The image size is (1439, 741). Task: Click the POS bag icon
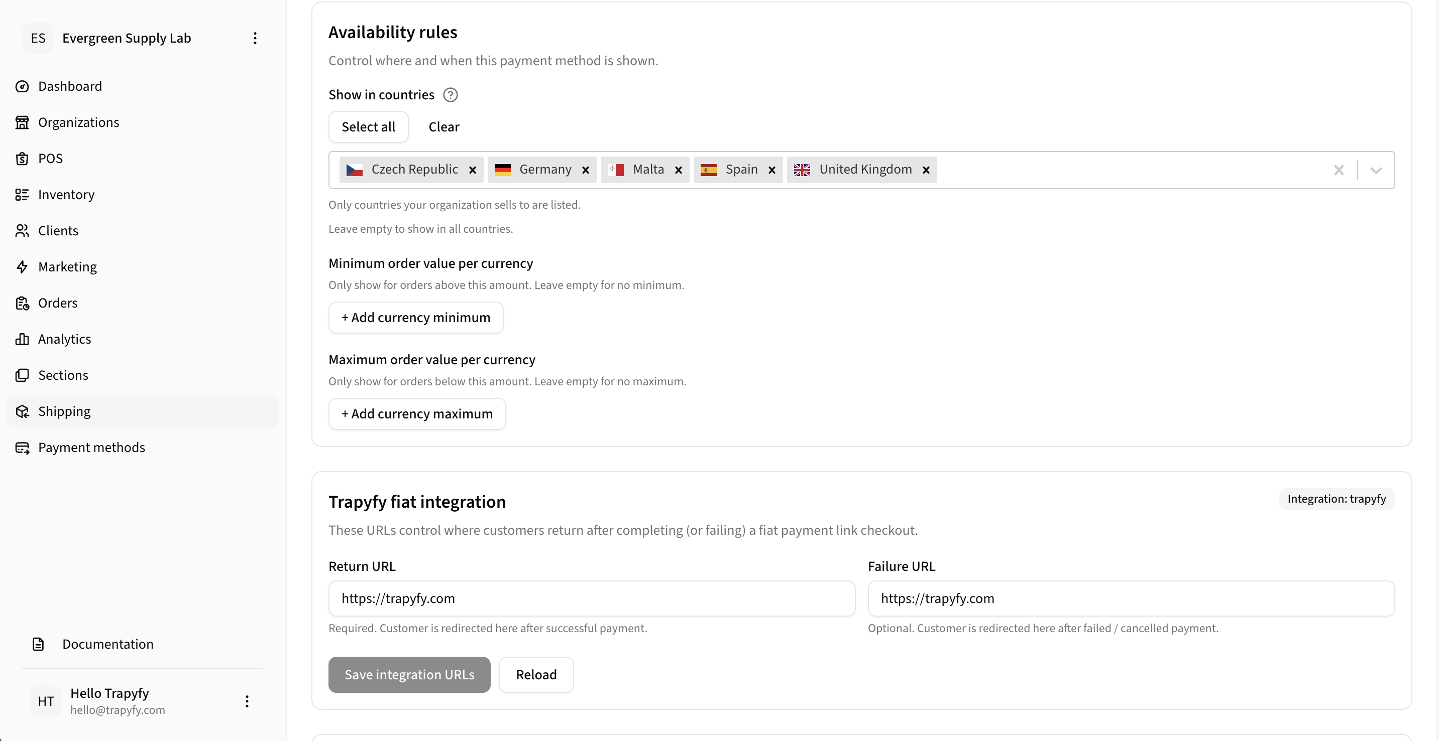[22, 159]
